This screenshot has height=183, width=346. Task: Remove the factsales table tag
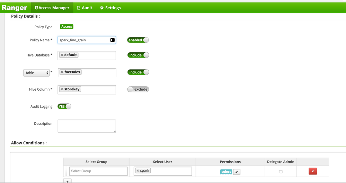(62, 72)
